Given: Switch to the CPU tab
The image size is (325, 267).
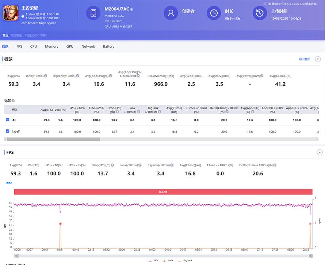Looking at the screenshot, I should point(34,47).
